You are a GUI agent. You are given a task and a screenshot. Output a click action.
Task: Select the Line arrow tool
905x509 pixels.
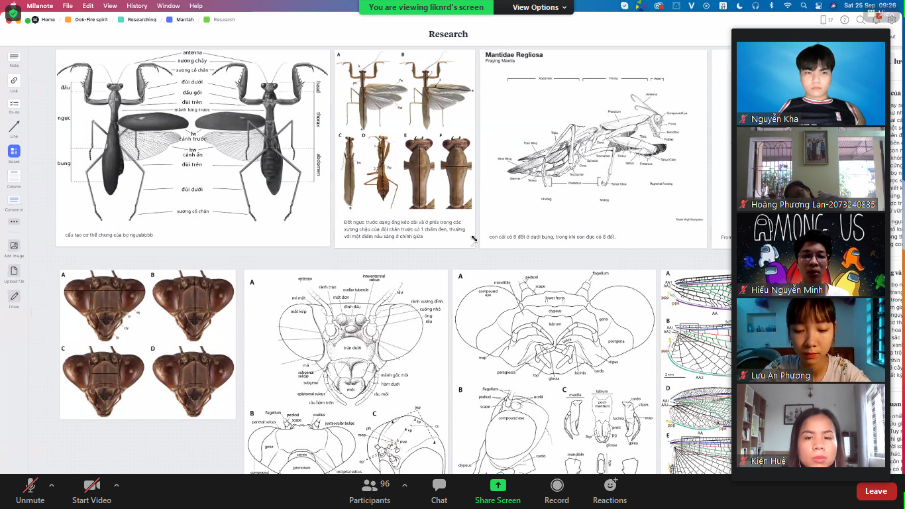(x=14, y=127)
